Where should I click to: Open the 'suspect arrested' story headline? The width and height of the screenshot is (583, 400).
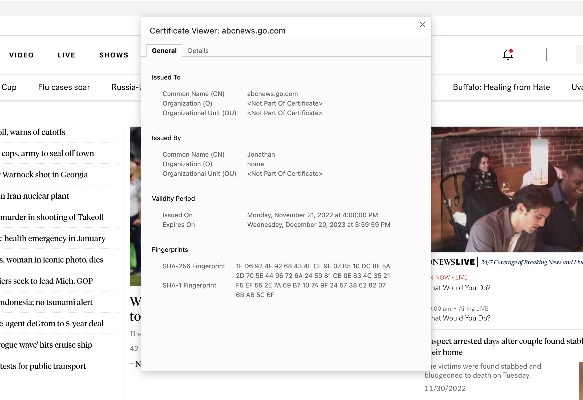(507, 347)
